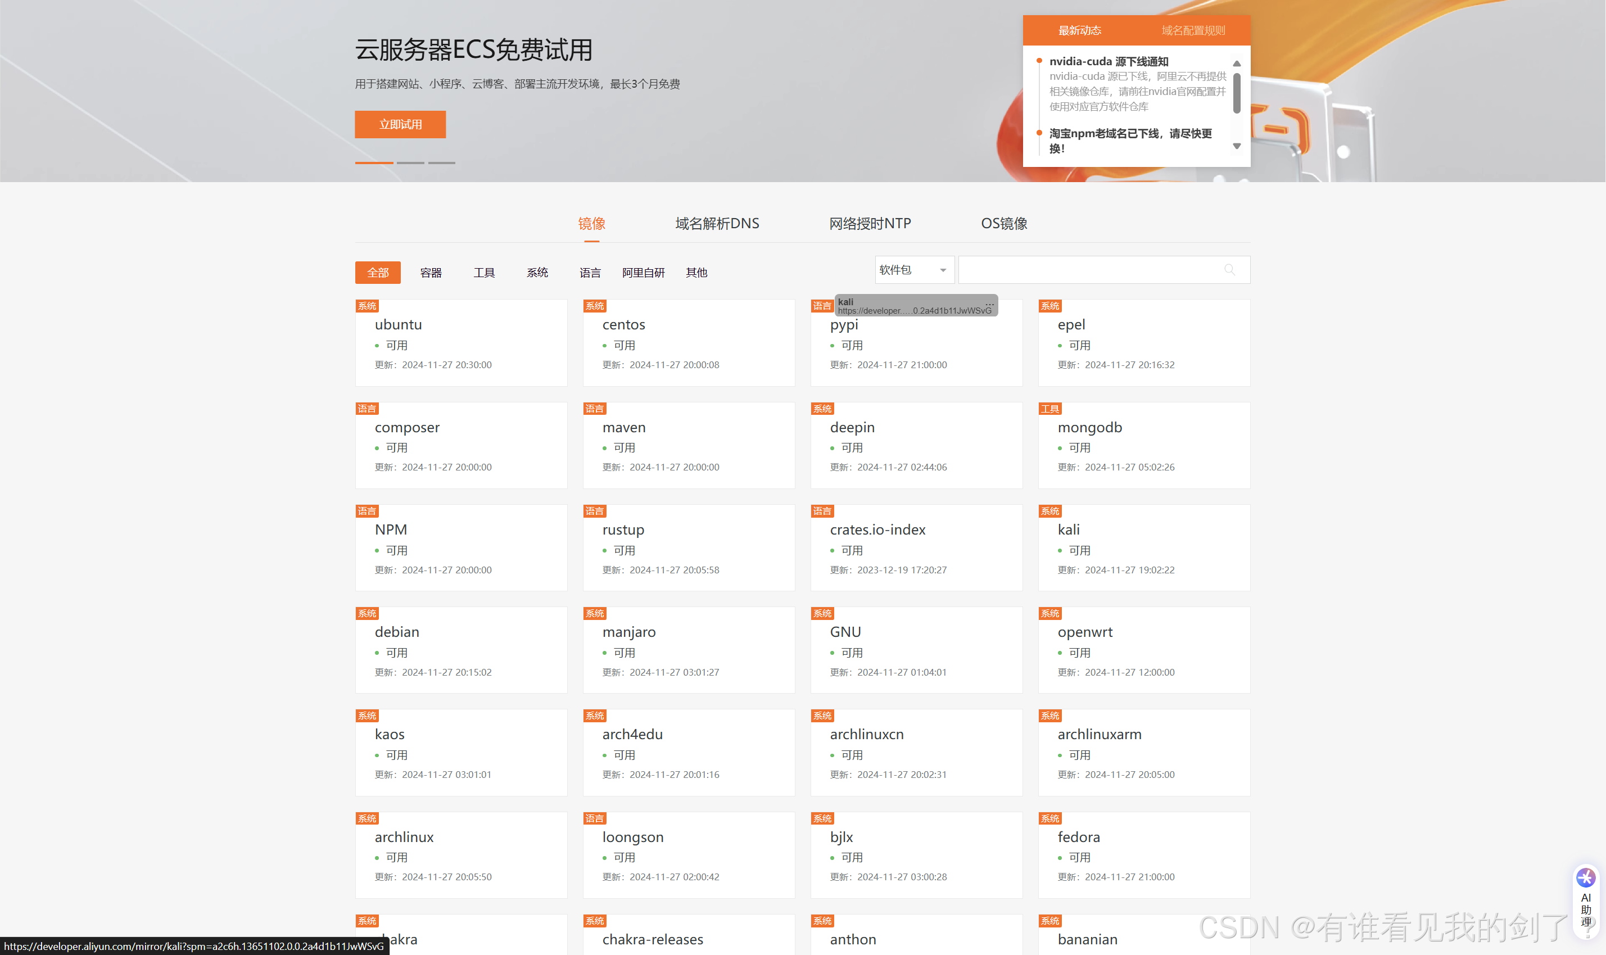Filter mirrors by 阿里自研 category
This screenshot has height=955, width=1606.
tap(643, 273)
